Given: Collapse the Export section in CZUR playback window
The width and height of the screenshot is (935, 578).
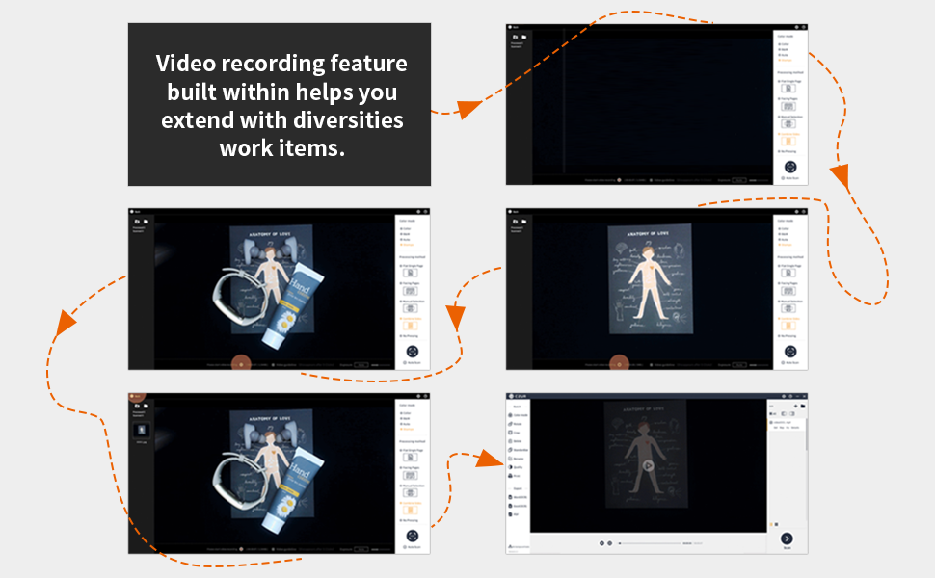Looking at the screenshot, I should 518,488.
